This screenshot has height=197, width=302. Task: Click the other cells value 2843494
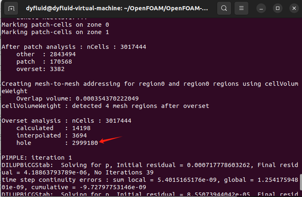pyautogui.click(x=63, y=54)
